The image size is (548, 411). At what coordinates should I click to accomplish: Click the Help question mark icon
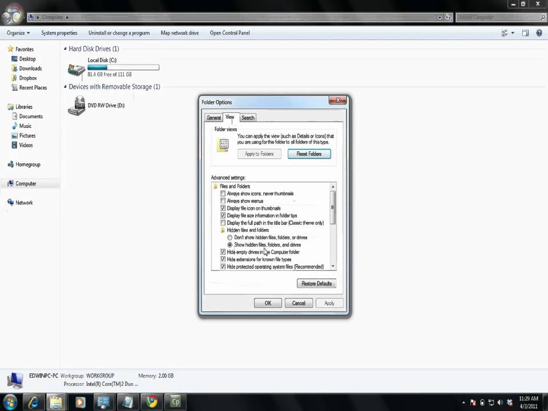pos(539,33)
